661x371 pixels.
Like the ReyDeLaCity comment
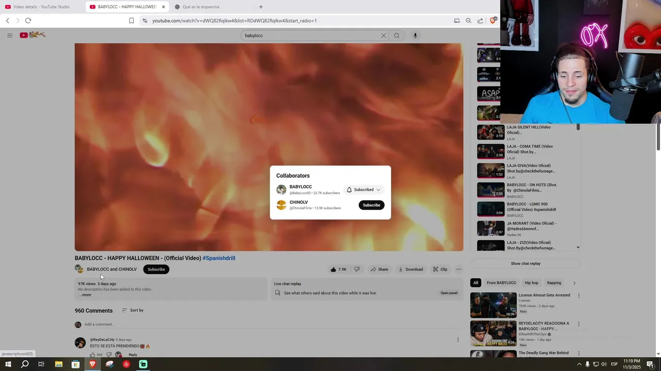click(x=93, y=355)
